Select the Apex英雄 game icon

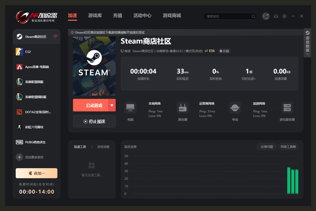coord(19,67)
